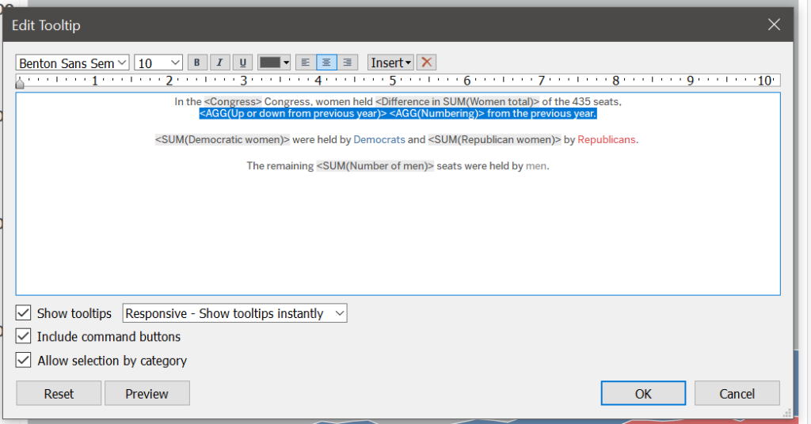Image resolution: width=811 pixels, height=424 pixels.
Task: Click the <Congress> field in tooltip text
Action: point(233,102)
